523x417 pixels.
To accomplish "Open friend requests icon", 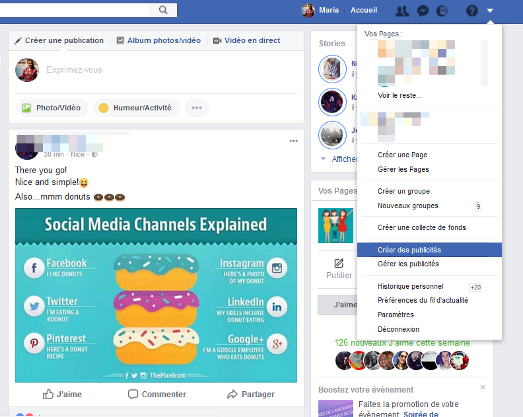I will tap(401, 11).
